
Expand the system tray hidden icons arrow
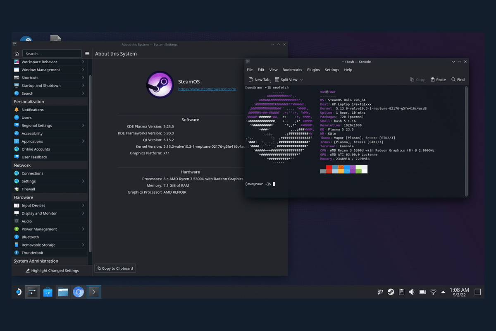pyautogui.click(x=444, y=292)
